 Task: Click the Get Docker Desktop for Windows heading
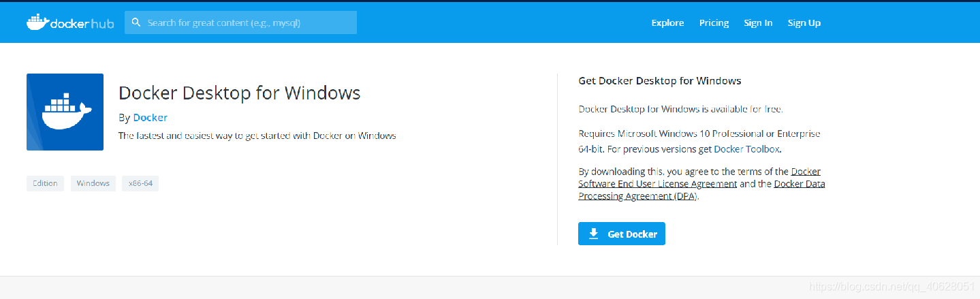click(x=660, y=80)
